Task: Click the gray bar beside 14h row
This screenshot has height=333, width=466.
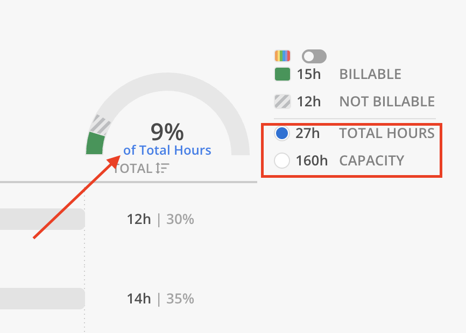Action: (x=42, y=299)
